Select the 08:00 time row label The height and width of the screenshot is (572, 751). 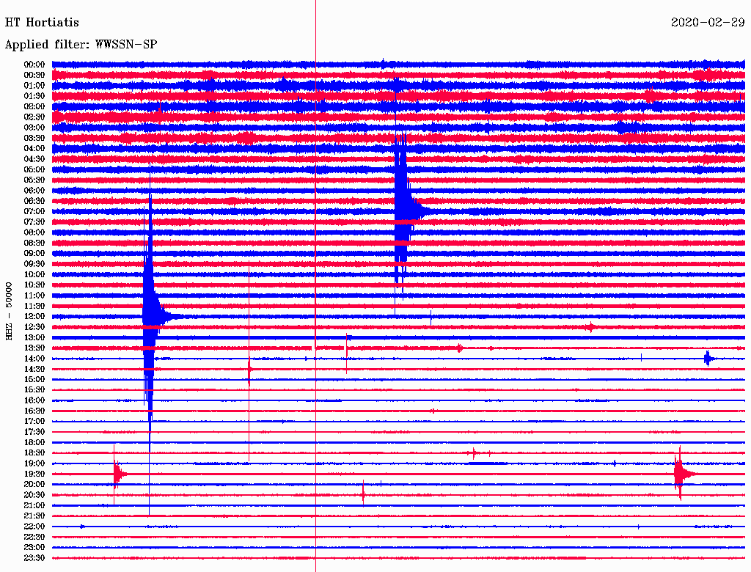coord(34,232)
